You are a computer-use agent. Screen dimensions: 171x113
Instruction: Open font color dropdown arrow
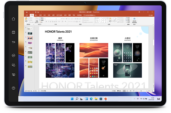(67, 22)
